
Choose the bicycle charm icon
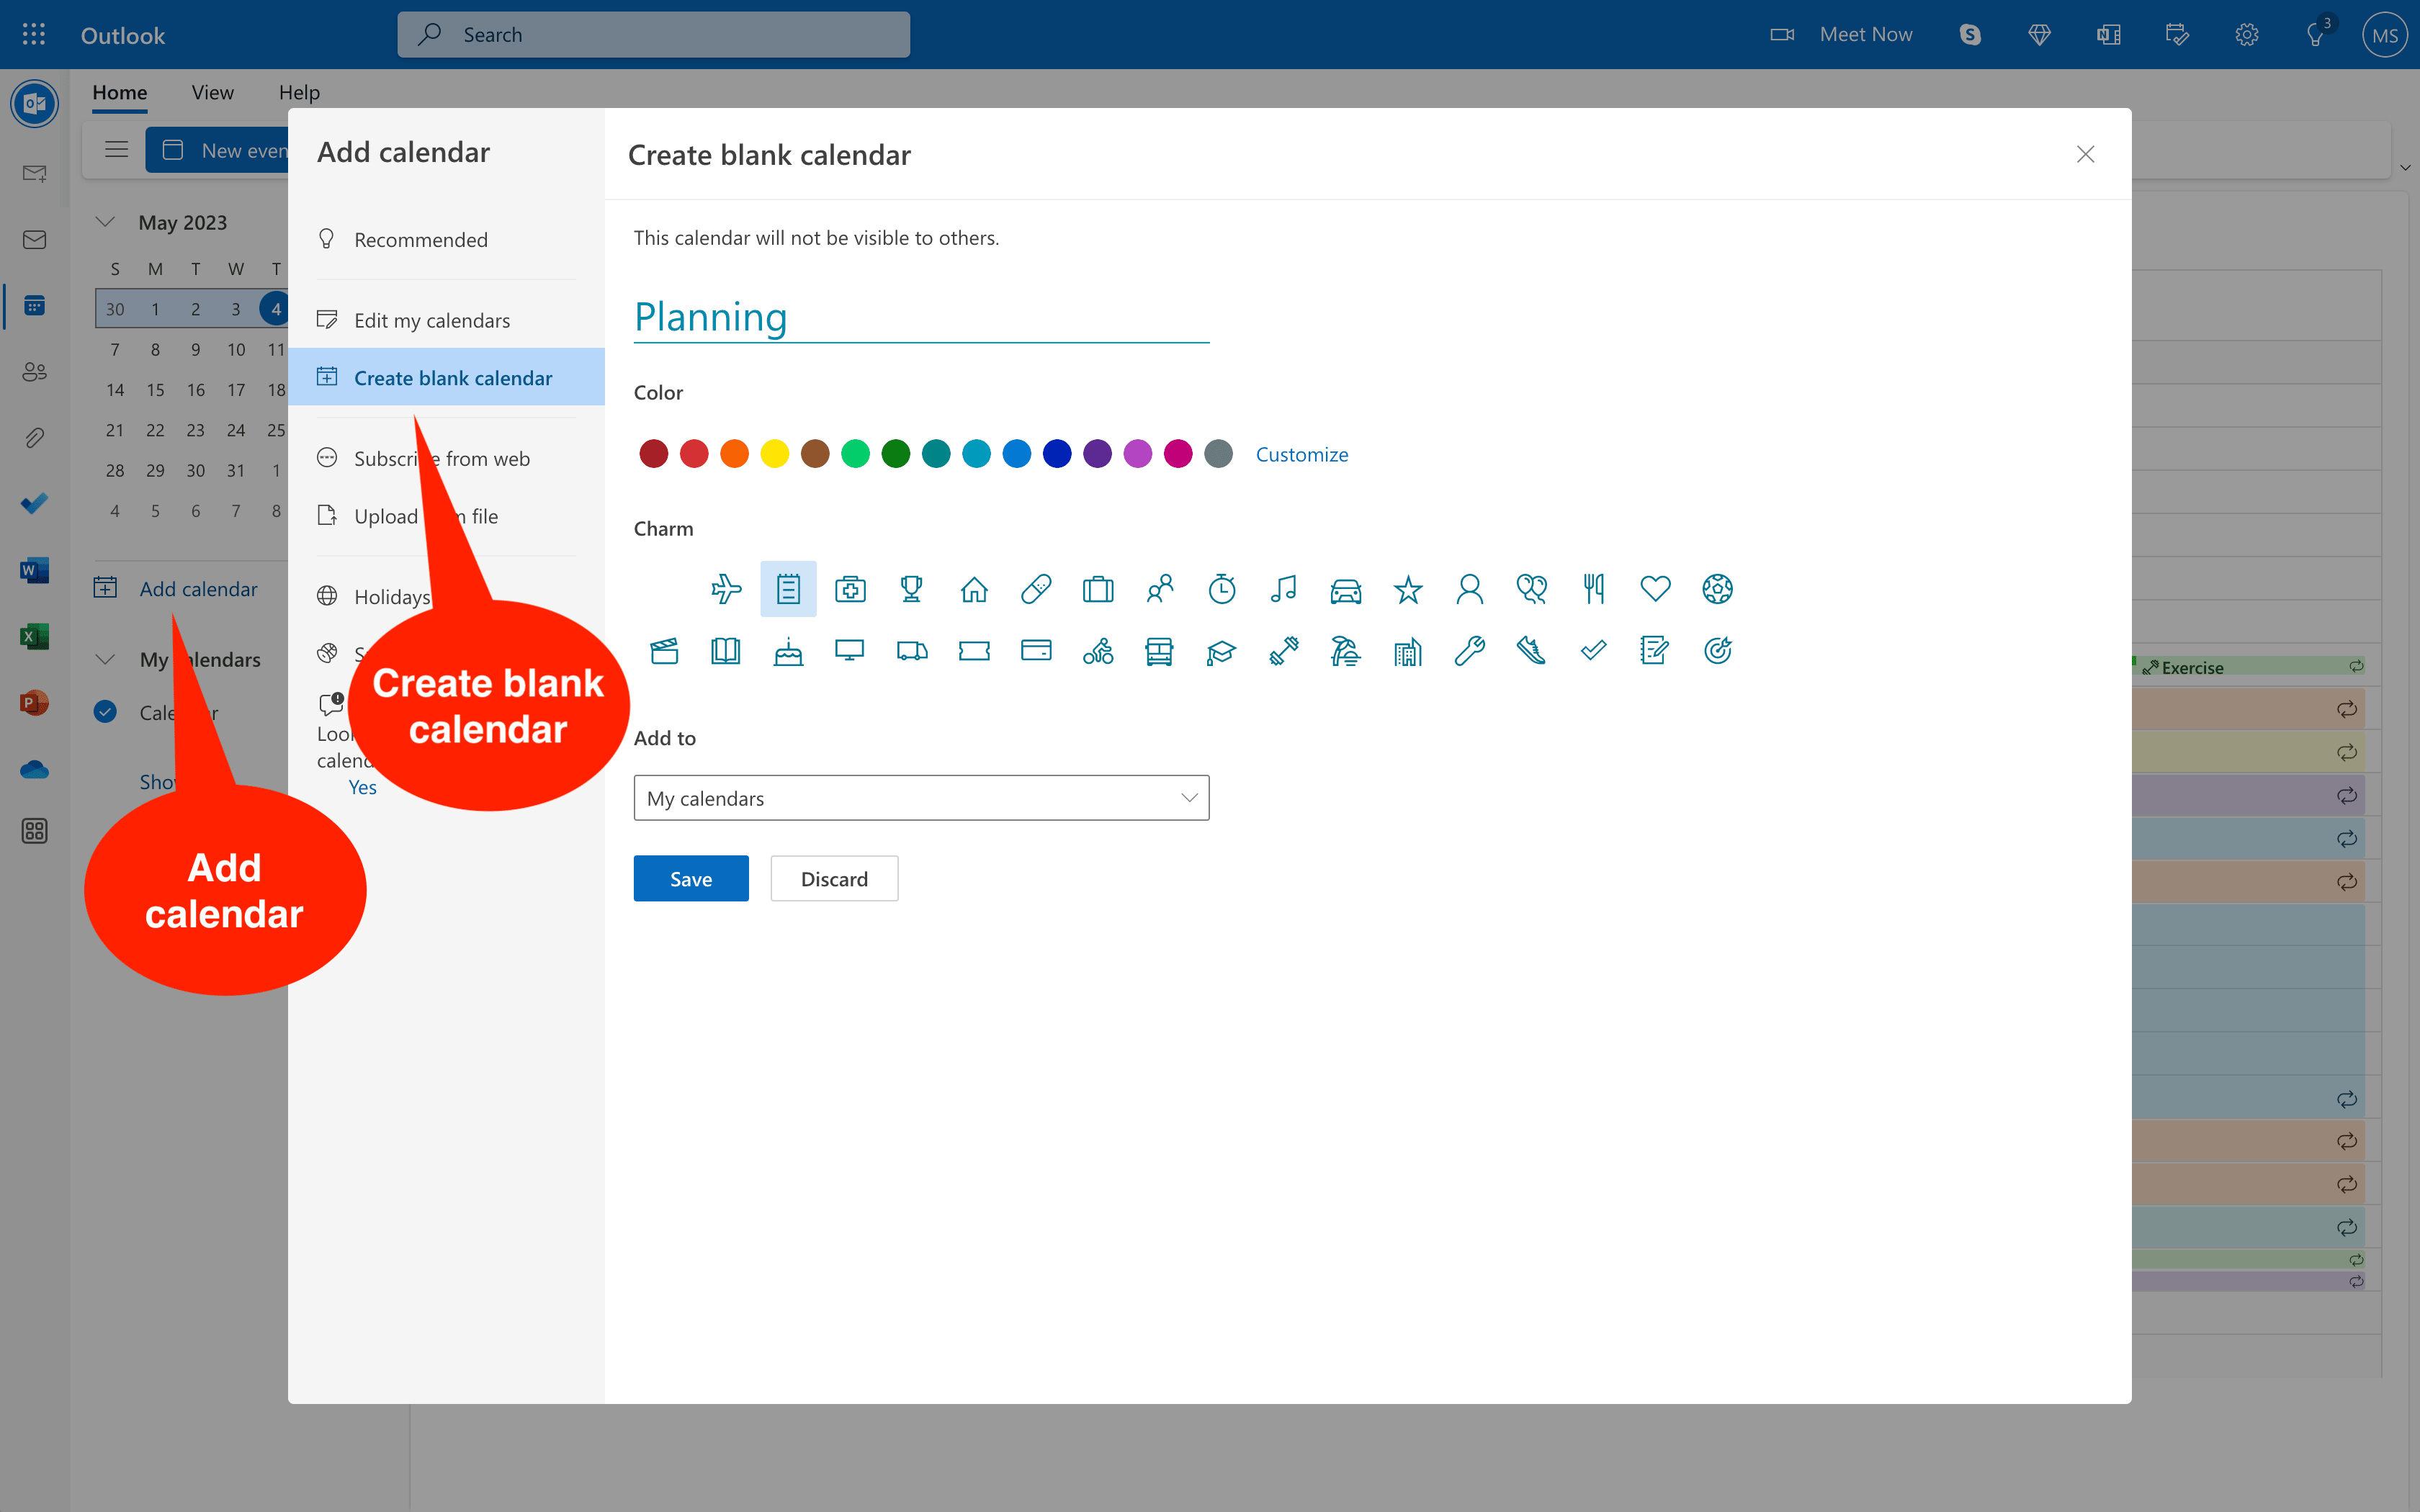[x=1098, y=650]
